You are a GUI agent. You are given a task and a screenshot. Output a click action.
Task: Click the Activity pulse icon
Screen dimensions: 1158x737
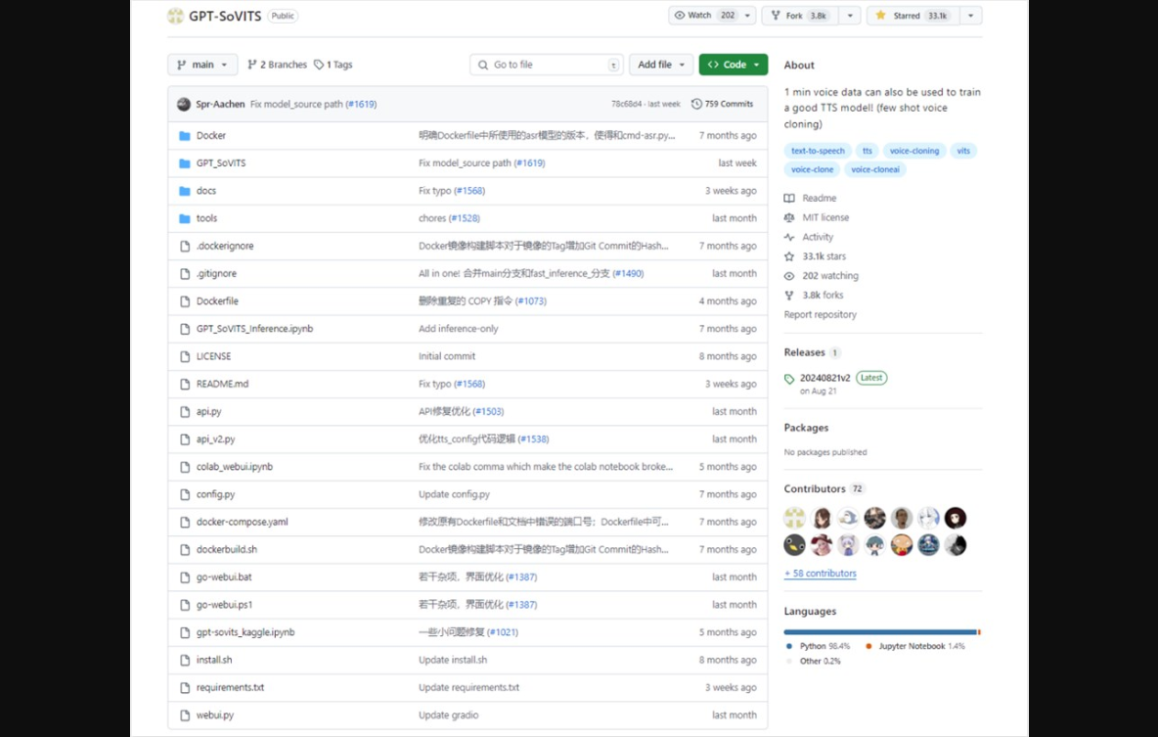[789, 237]
